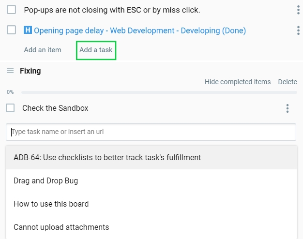
Task: Select Cannot upload attachments suggestion
Action: pyautogui.click(x=61, y=227)
